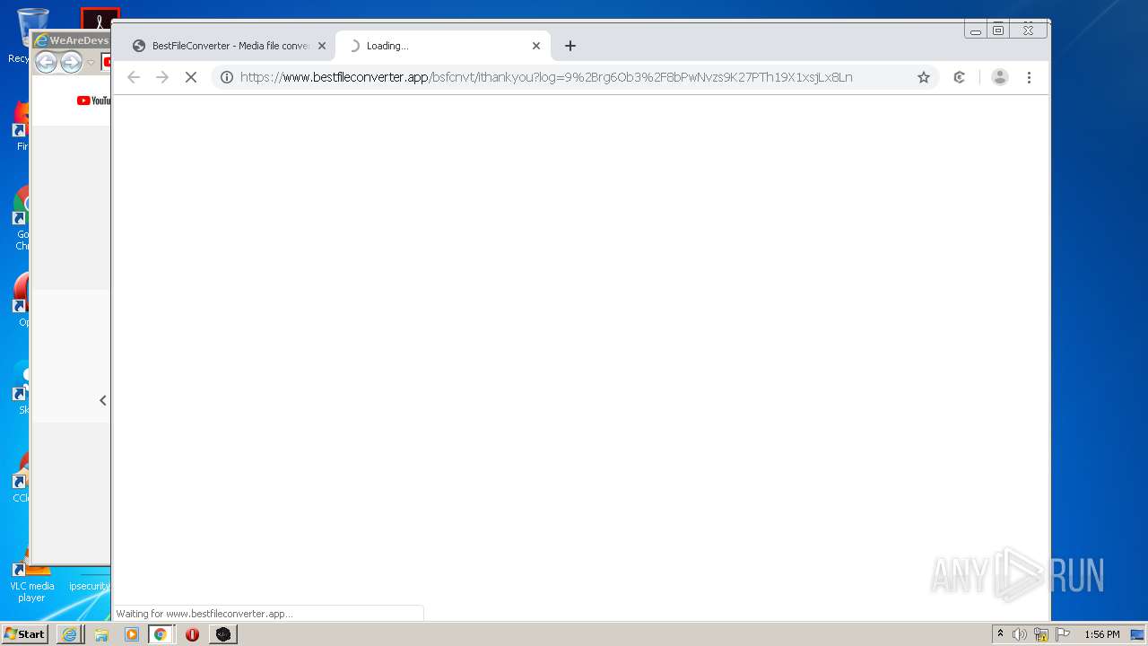This screenshot has width=1148, height=646.
Task: Open the Start menu
Action: [24, 633]
